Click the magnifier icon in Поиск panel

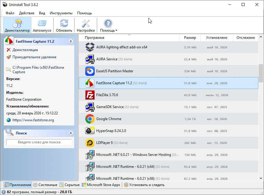(x=10, y=132)
